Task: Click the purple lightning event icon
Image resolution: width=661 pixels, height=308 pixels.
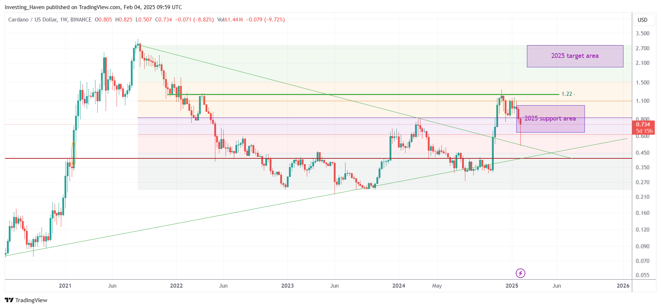Action: point(520,273)
